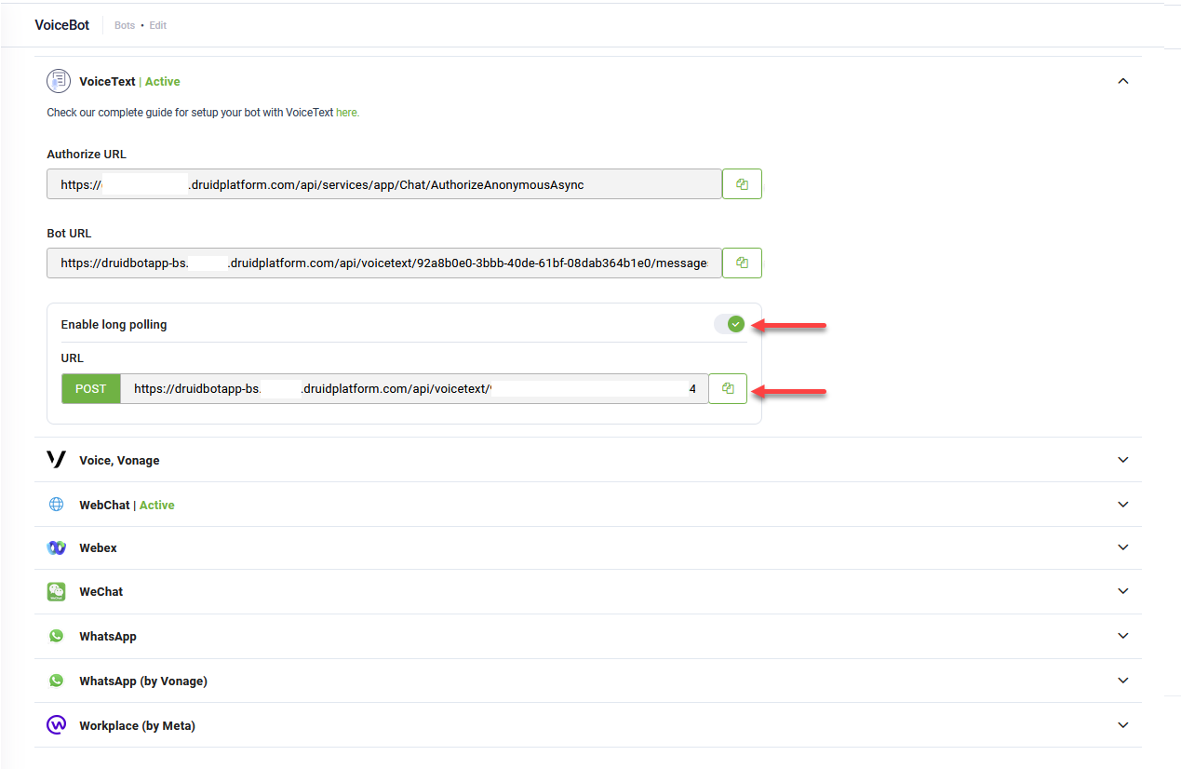Viewport: 1181px width, 769px height.
Task: Click the WeChat logo icon
Action: click(x=57, y=591)
